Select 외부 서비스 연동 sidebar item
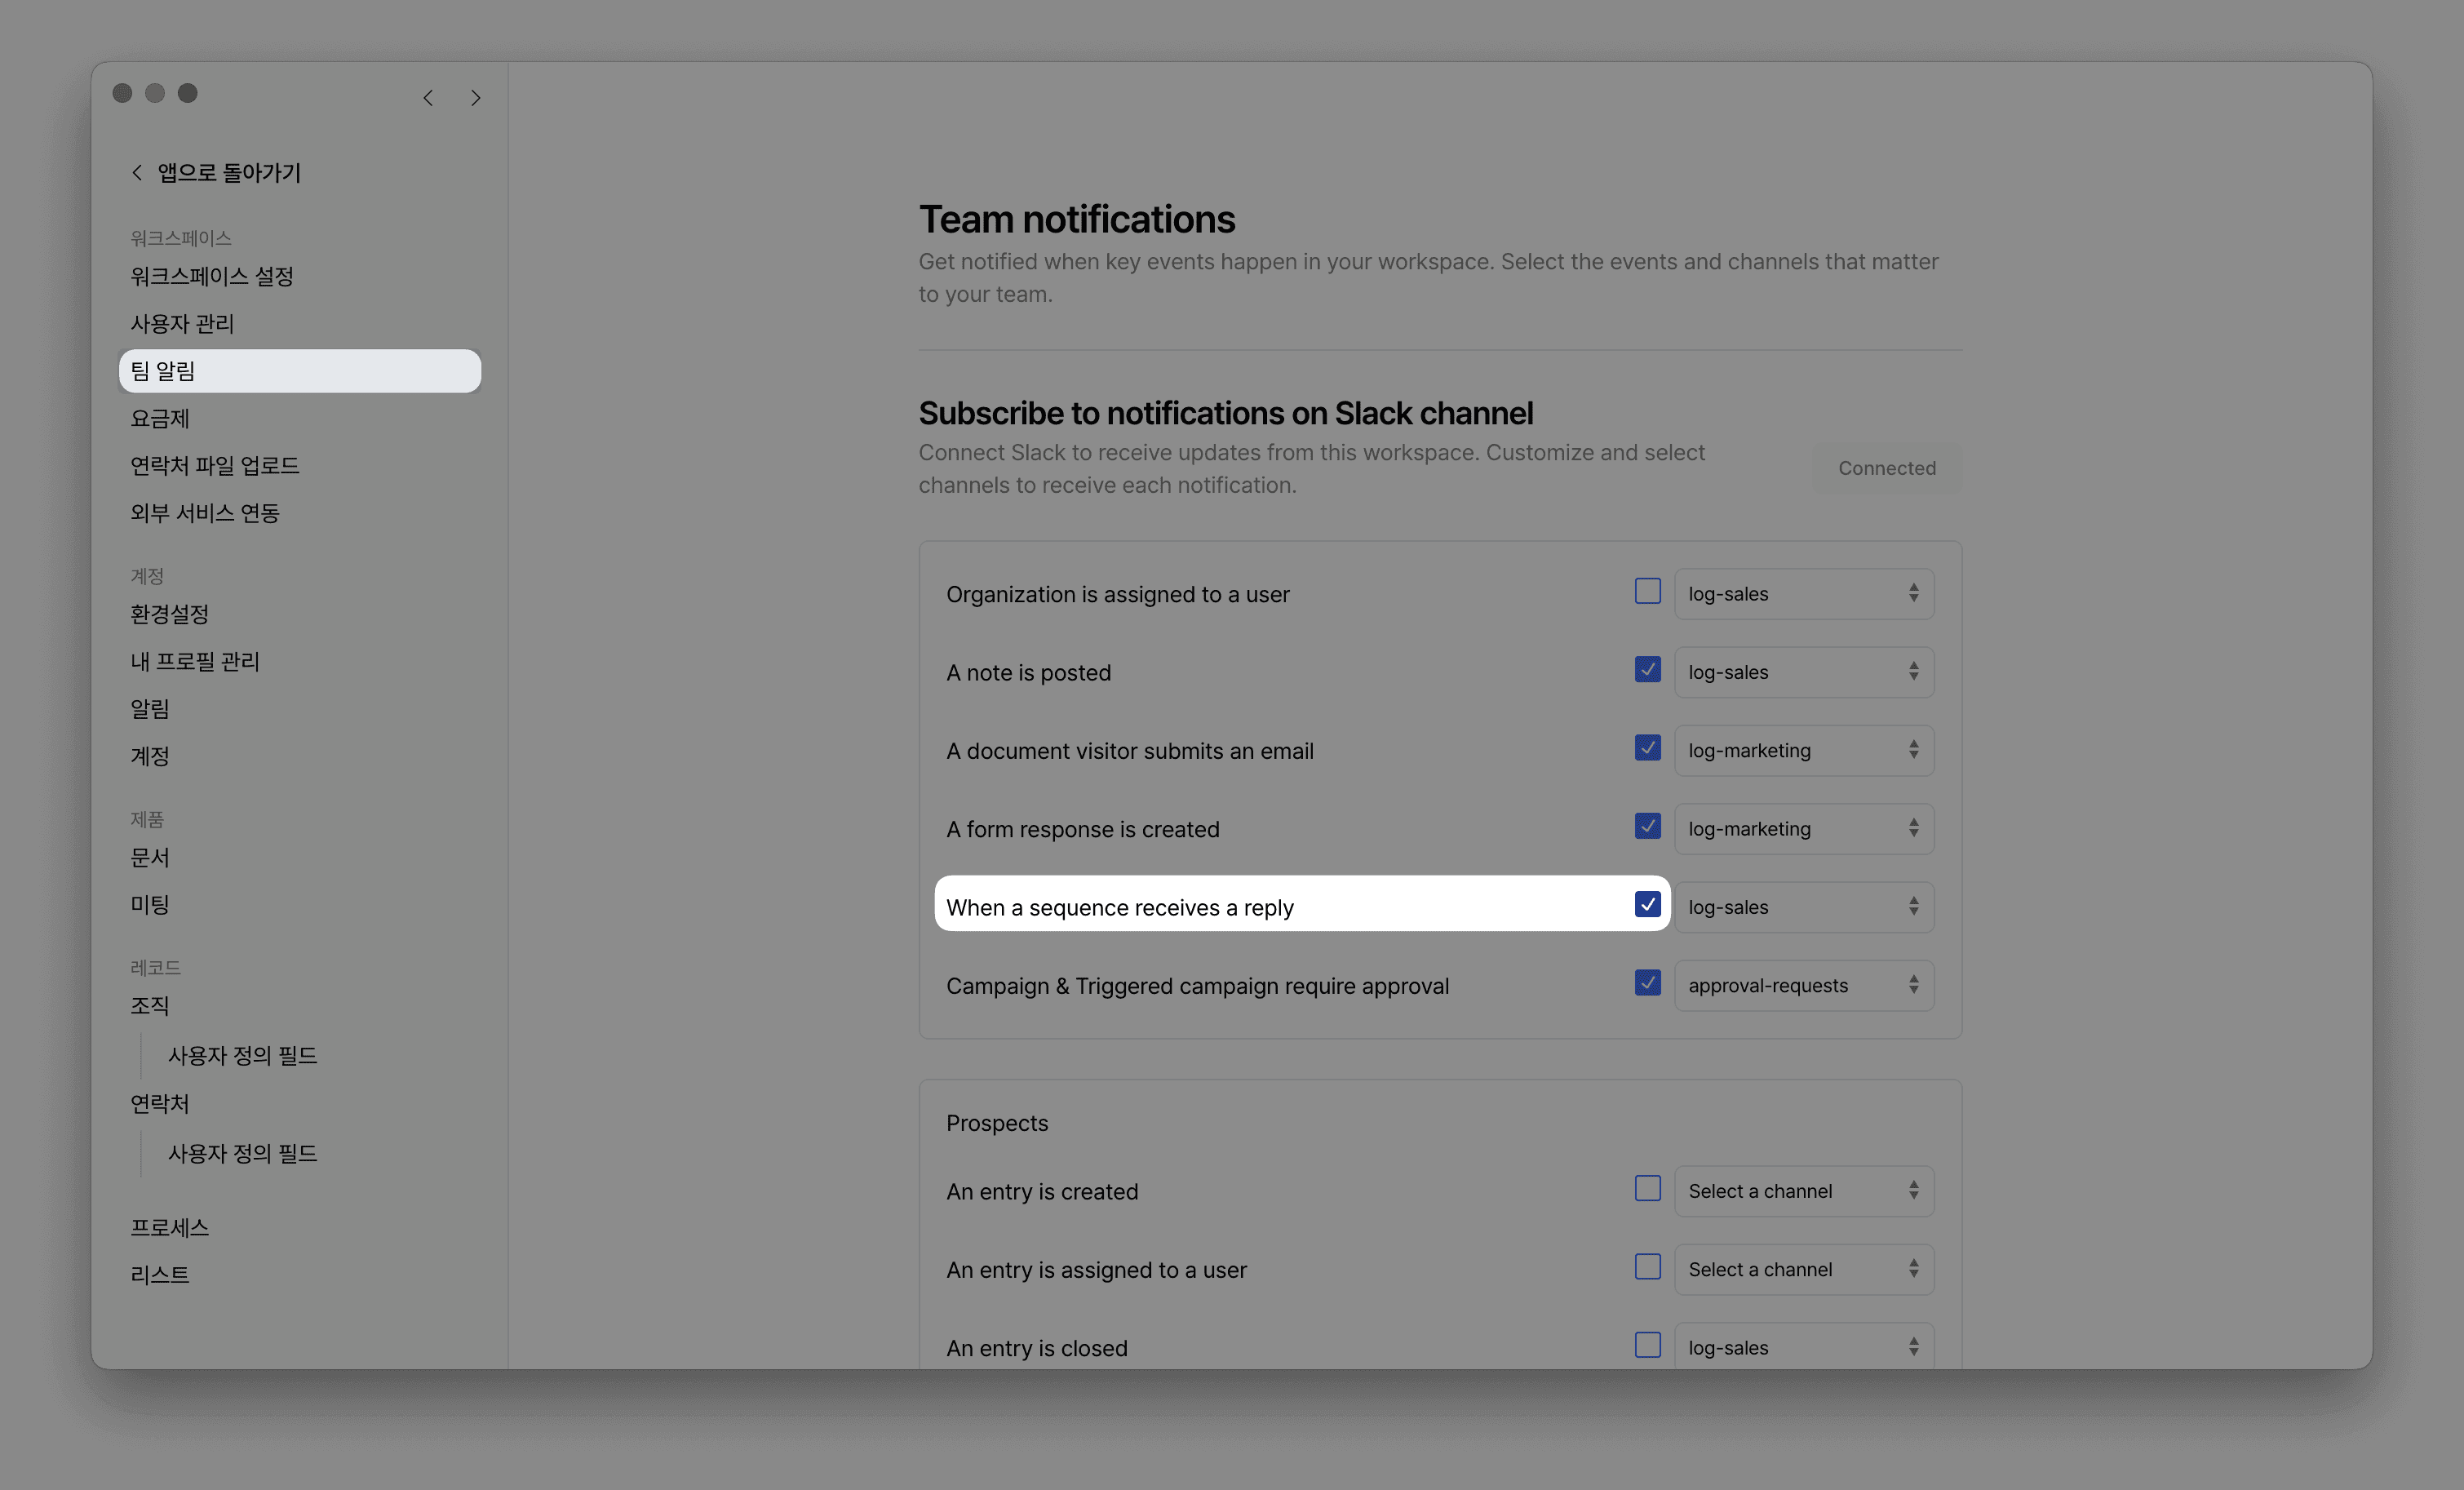This screenshot has height=1490, width=2464. 205,513
